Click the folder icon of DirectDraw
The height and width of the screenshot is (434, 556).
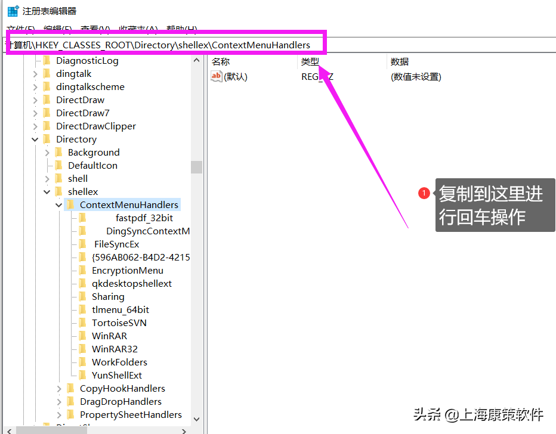pyautogui.click(x=47, y=100)
